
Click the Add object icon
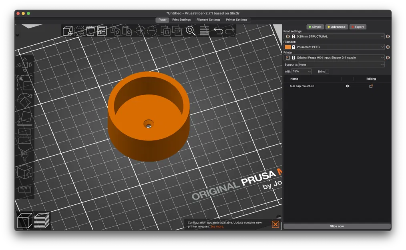point(68,31)
